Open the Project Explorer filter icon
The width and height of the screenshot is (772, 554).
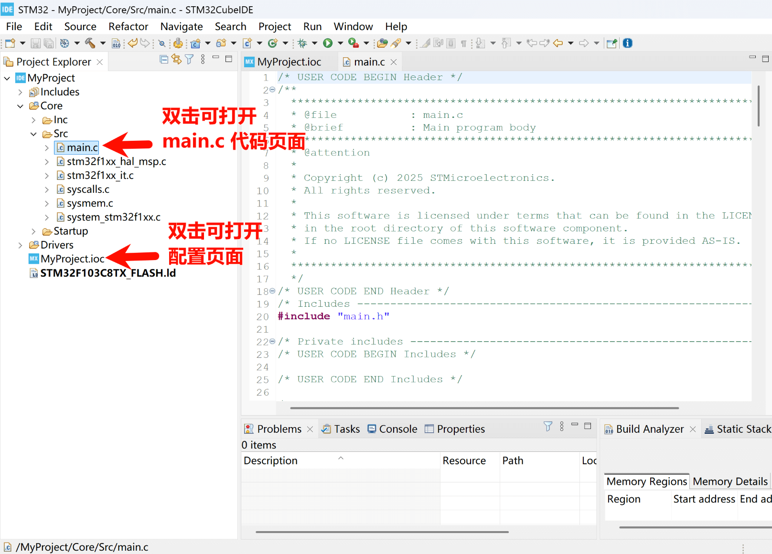(x=190, y=59)
